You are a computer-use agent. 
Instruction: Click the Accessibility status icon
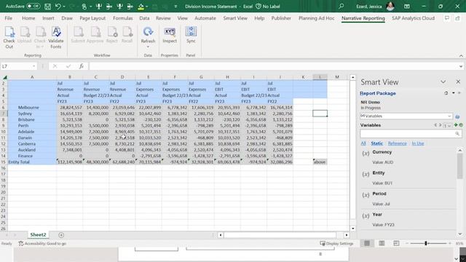(21, 244)
